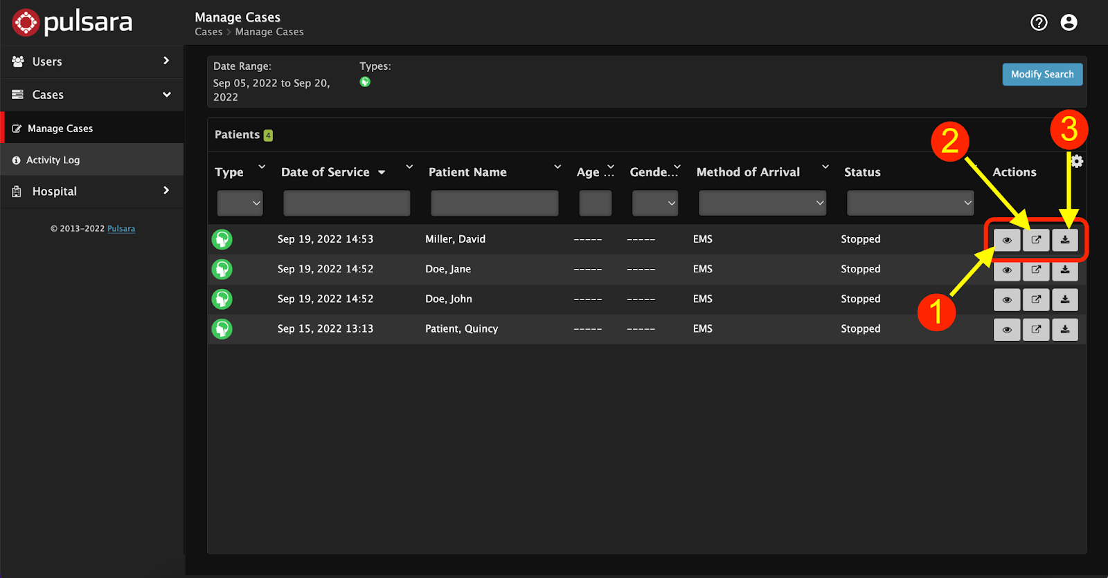
Task: Sort by Patient Name column header
Action: point(467,172)
